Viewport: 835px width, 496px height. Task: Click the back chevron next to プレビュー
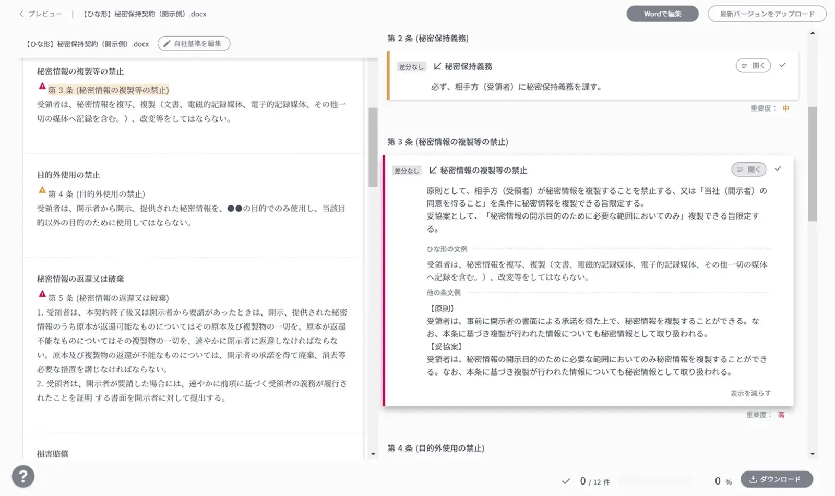pyautogui.click(x=21, y=14)
